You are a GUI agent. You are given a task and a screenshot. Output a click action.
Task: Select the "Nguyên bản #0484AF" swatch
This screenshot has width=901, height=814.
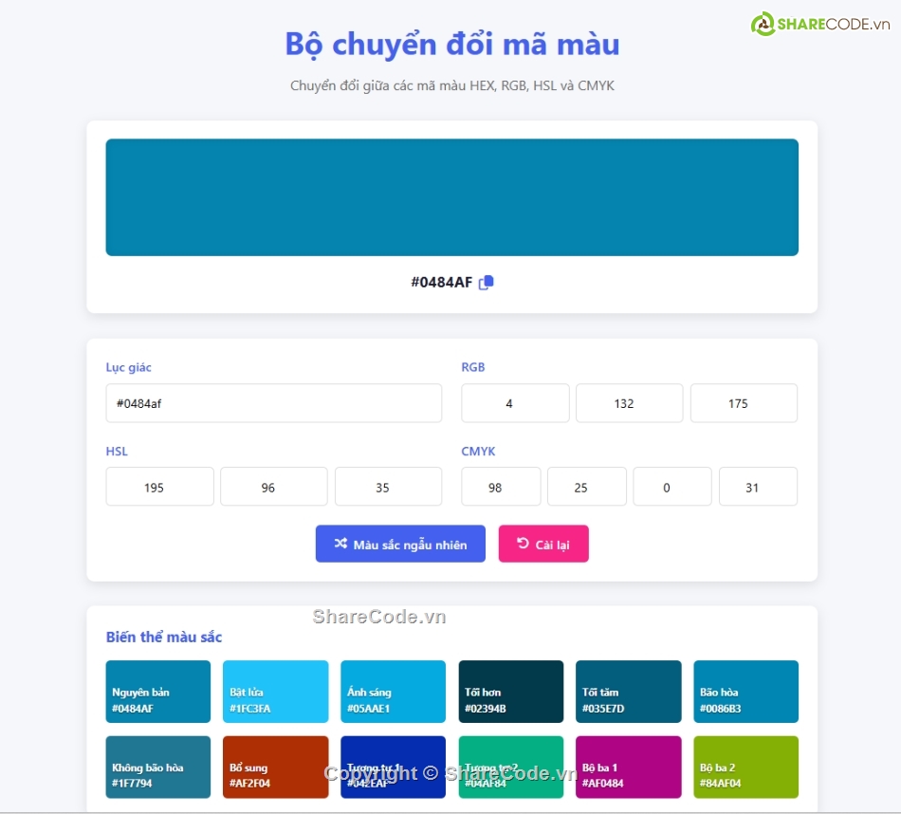(x=157, y=692)
